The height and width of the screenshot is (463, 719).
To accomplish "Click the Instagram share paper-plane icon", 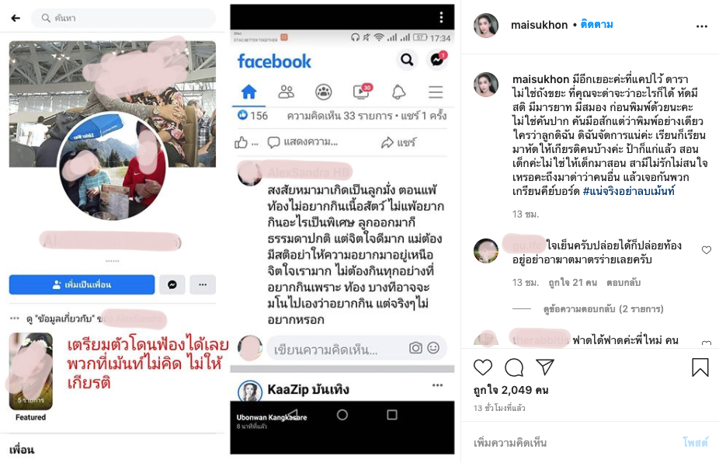I will click(x=545, y=367).
